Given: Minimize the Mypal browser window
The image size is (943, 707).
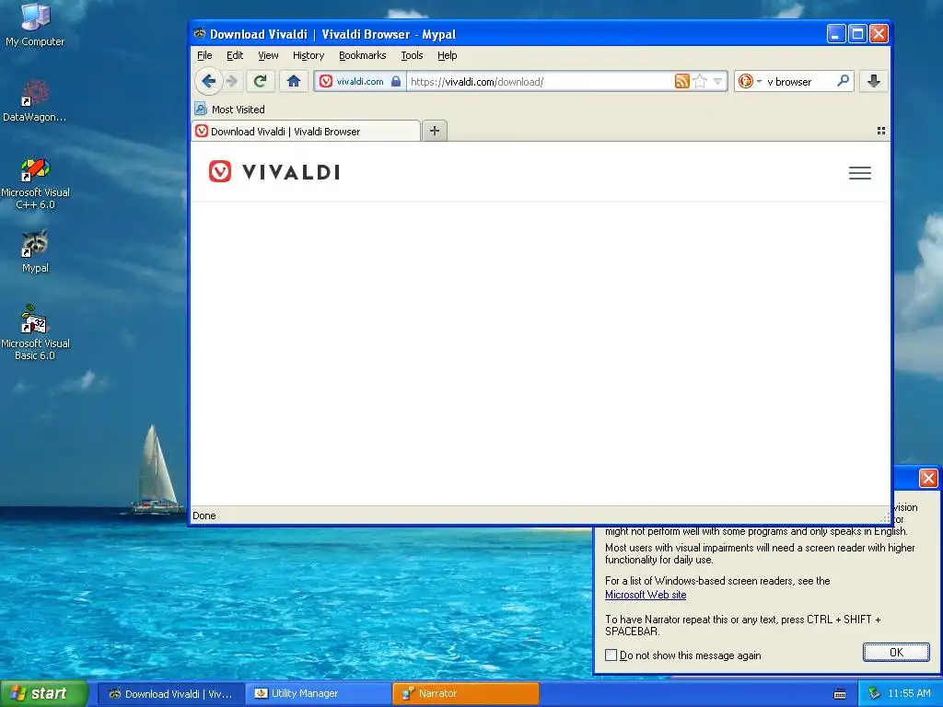Looking at the screenshot, I should pos(836,34).
